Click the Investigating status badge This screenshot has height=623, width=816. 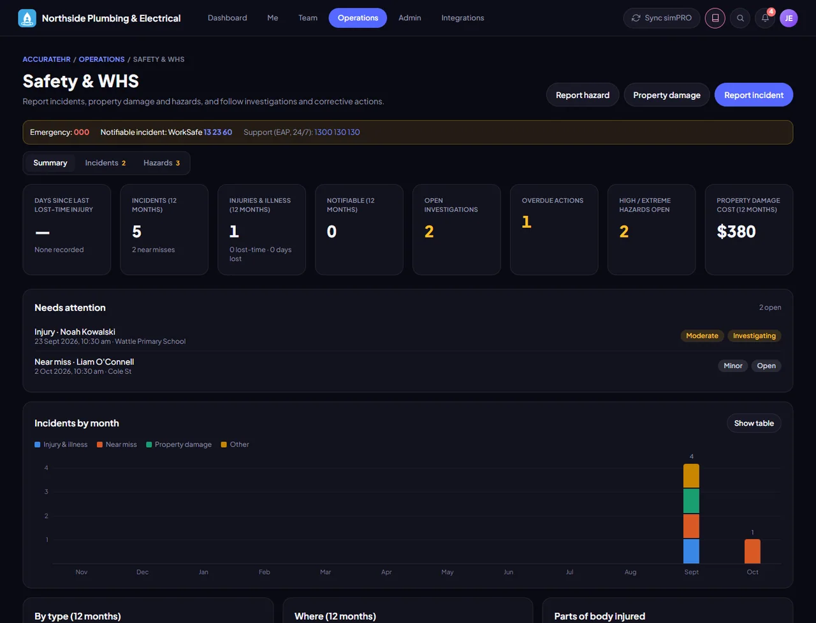tap(754, 336)
